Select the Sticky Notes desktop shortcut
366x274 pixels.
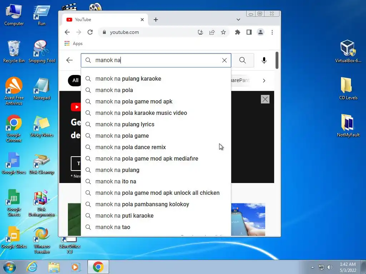click(x=41, y=127)
